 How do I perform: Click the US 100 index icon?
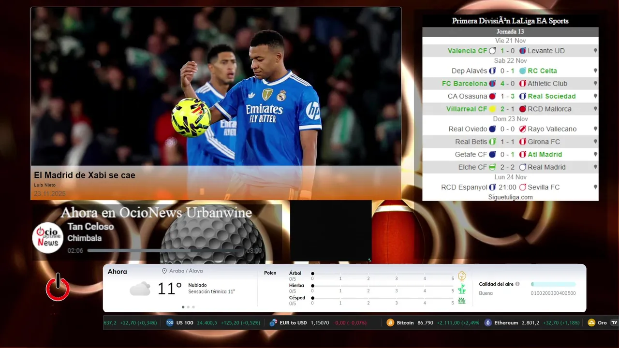(x=170, y=323)
